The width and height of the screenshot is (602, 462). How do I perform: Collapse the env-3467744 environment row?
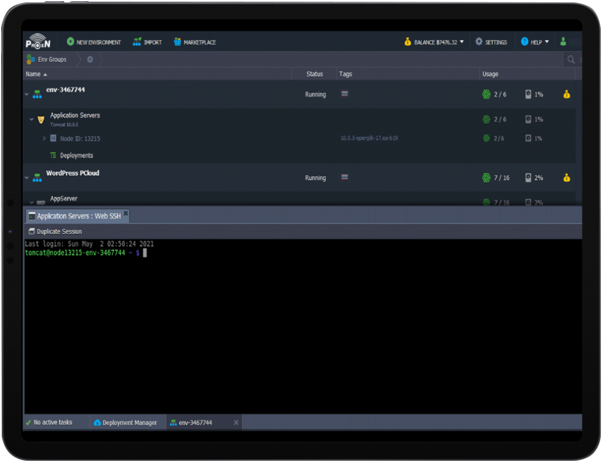click(x=27, y=94)
